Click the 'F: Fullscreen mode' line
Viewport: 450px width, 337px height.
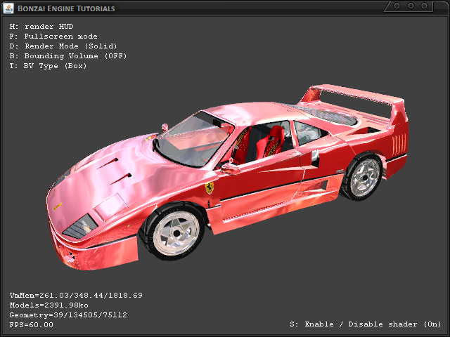click(x=53, y=37)
